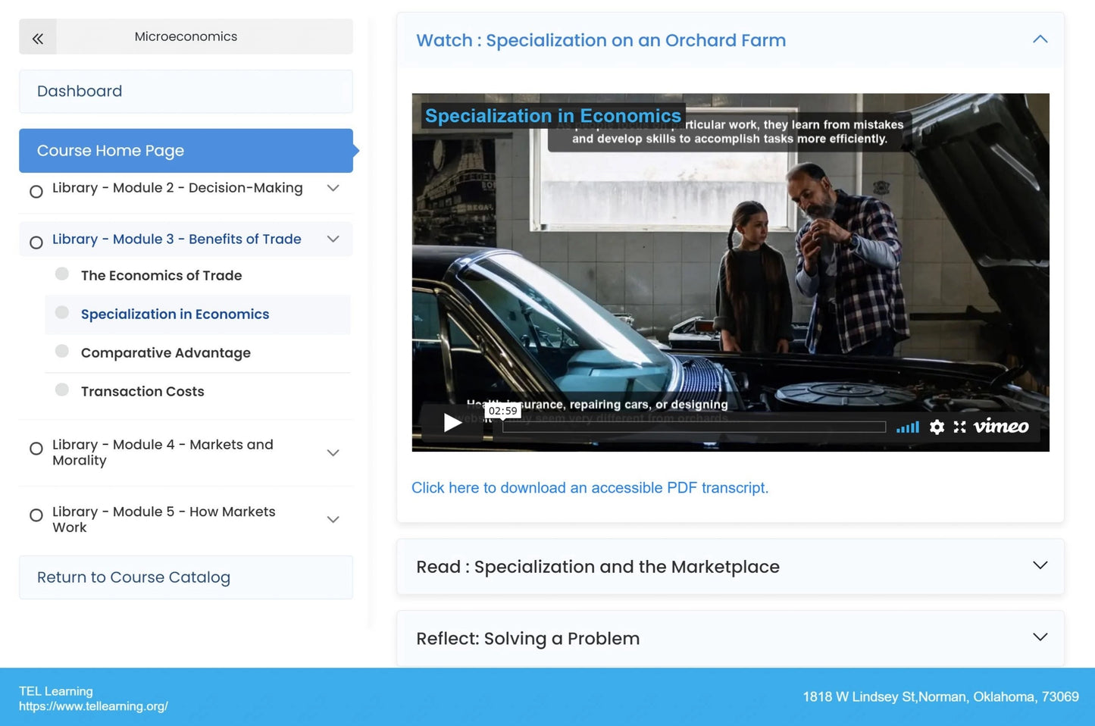The image size is (1095, 726).
Task: Download the accessible PDF transcript
Action: 590,488
